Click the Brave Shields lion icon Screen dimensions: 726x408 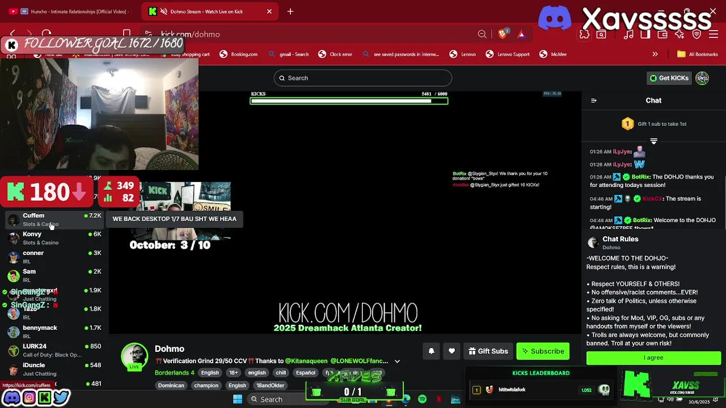[503, 34]
